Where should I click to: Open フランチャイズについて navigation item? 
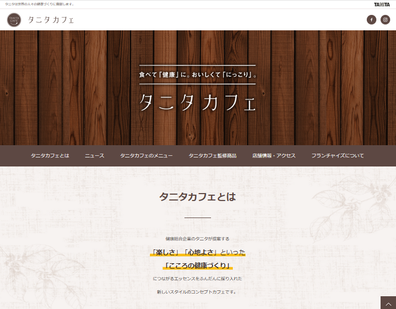(x=338, y=156)
